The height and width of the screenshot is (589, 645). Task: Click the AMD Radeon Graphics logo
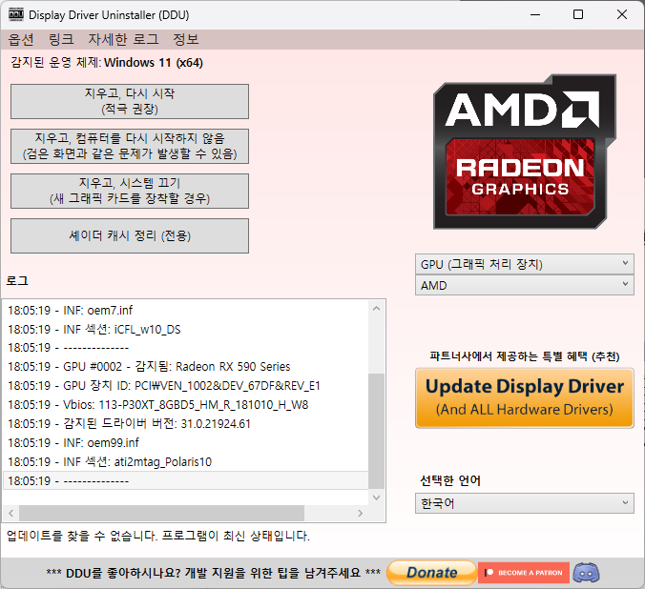525,152
